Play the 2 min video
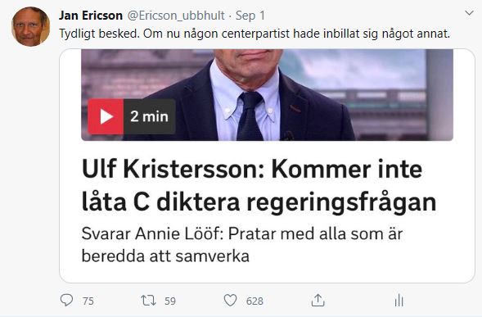Screen dimensions: 482x317 (106, 116)
